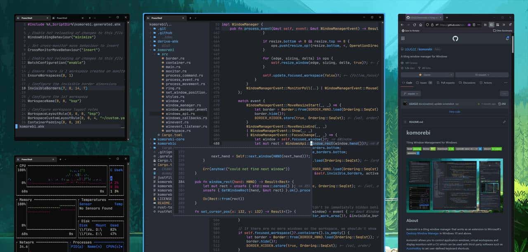This screenshot has height=252, width=528.
Task: Open main.rs in file tree
Action: [x=173, y=67]
